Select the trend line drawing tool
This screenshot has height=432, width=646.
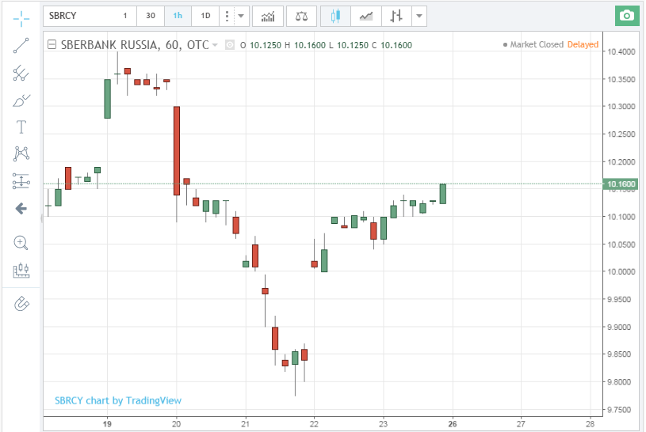(21, 46)
